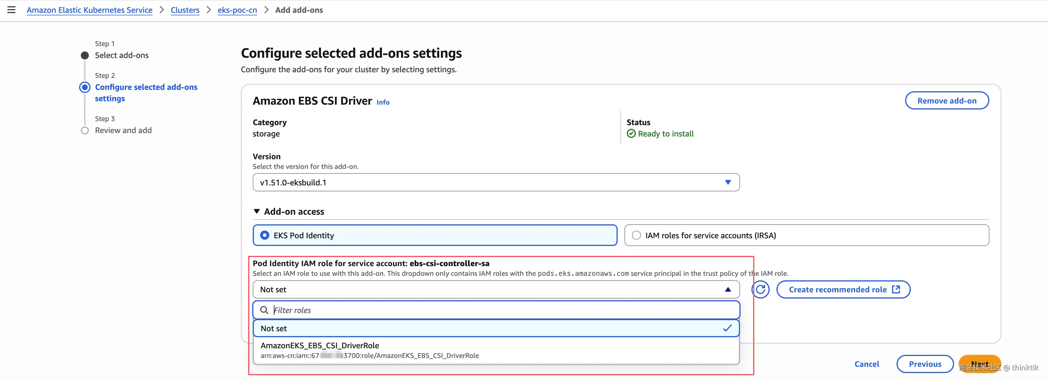
Task: Click the search icon in Filter roles
Action: 264,310
